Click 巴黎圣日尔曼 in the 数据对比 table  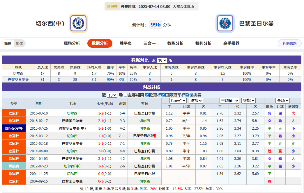[18, 80]
